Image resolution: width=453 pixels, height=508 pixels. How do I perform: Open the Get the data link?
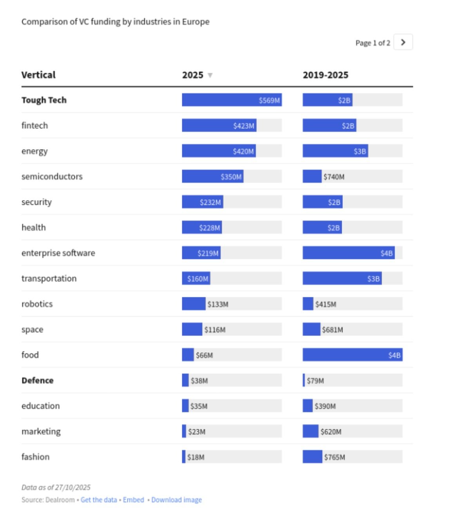(x=99, y=500)
